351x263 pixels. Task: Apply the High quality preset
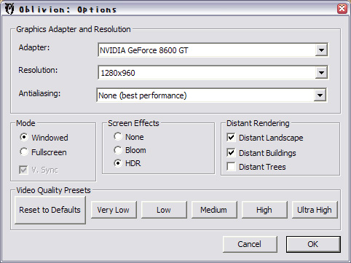264,210
